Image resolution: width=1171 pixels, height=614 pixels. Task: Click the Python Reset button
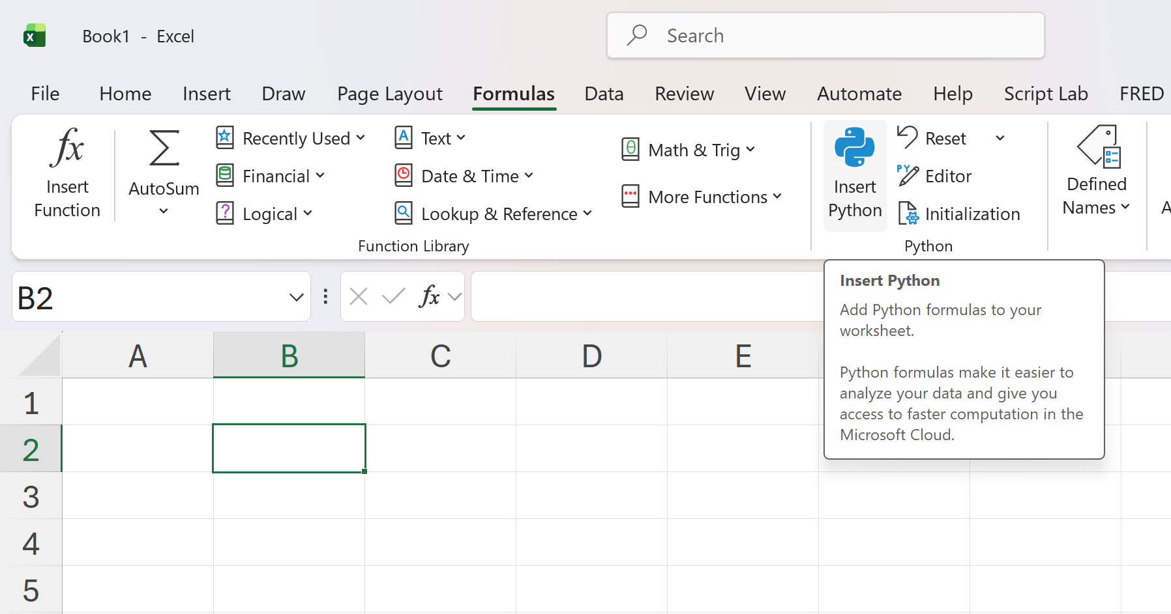pos(932,138)
